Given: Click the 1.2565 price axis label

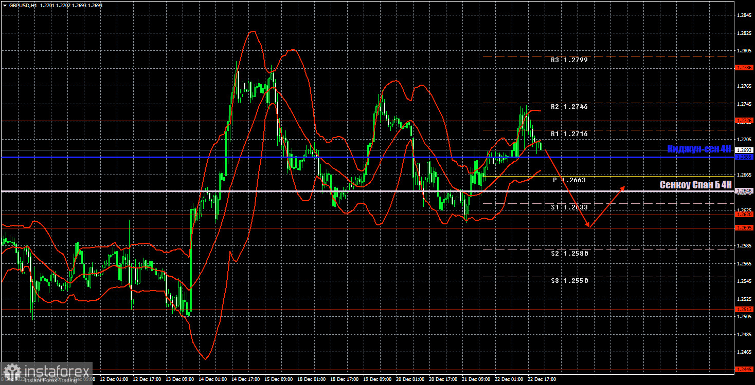Looking at the screenshot, I should tap(744, 264).
